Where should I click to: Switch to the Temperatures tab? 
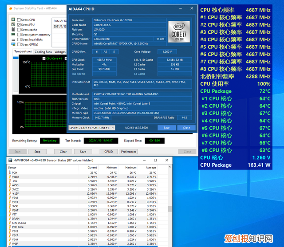tap(23, 51)
